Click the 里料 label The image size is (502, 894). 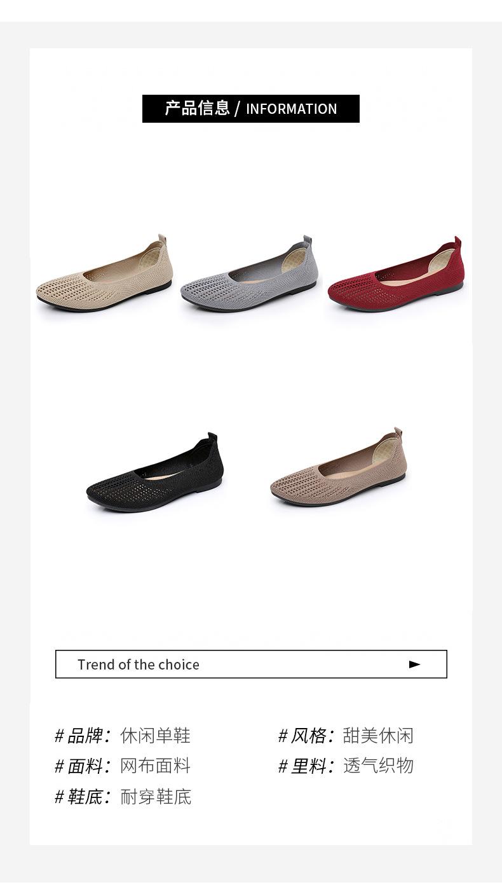click(x=308, y=766)
